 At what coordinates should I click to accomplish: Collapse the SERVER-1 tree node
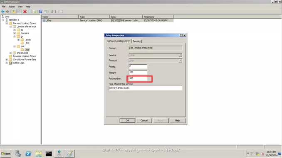point(2,20)
